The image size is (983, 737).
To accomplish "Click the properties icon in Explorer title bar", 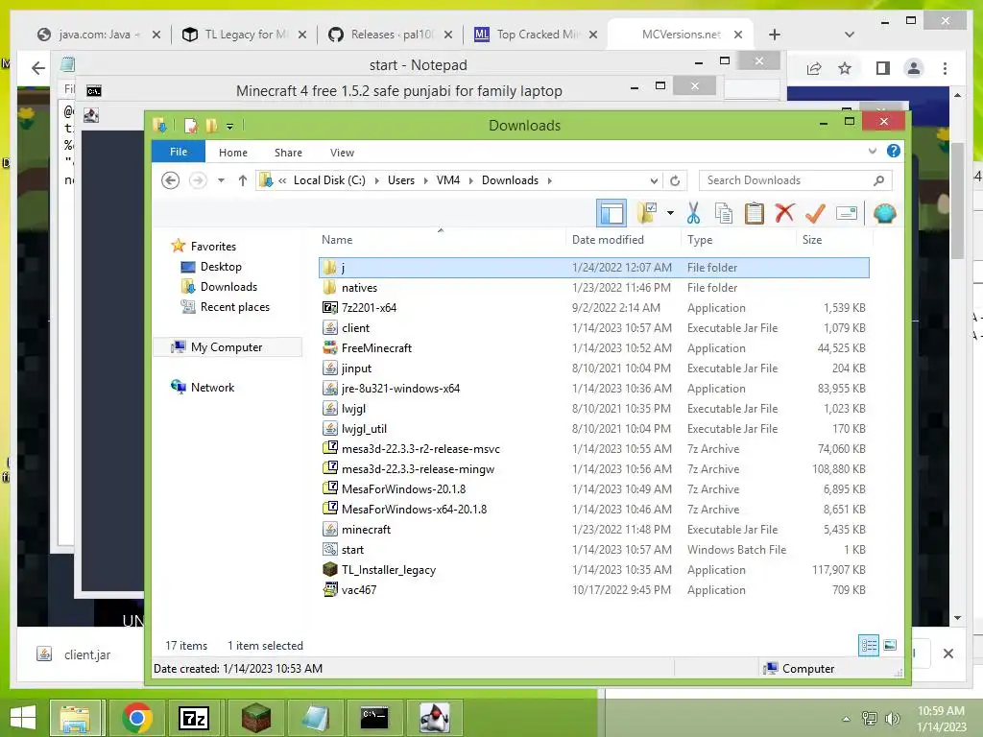I will tap(191, 126).
